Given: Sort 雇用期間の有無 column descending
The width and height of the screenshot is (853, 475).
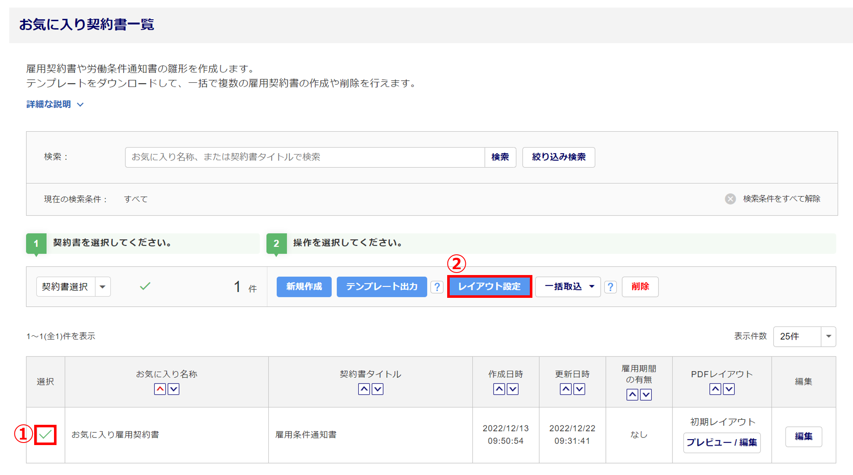Looking at the screenshot, I should [x=646, y=394].
